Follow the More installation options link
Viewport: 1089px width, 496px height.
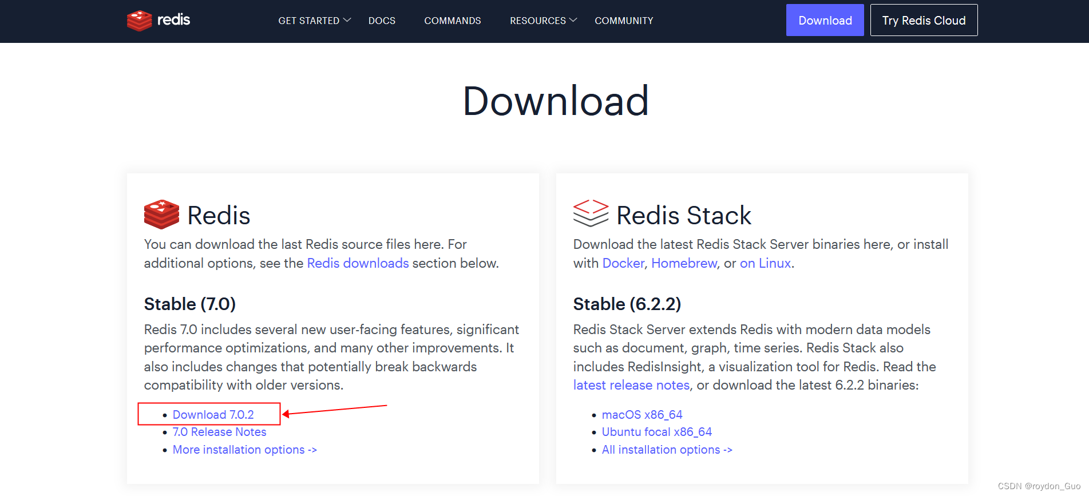click(245, 450)
